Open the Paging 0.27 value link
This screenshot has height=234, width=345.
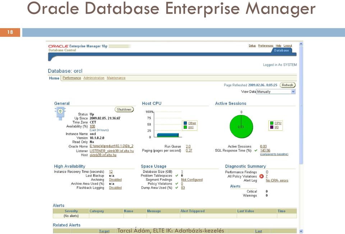[x=189, y=151]
